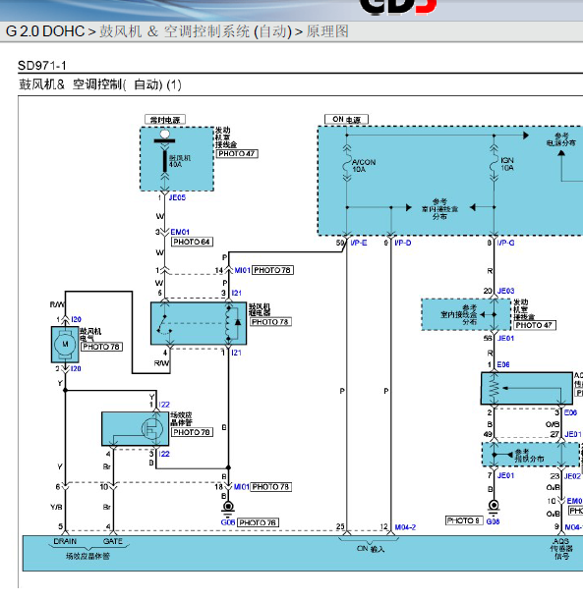Click the 参考电源分布 reference label
Viewport: 583px width, 600px height.
coord(561,138)
